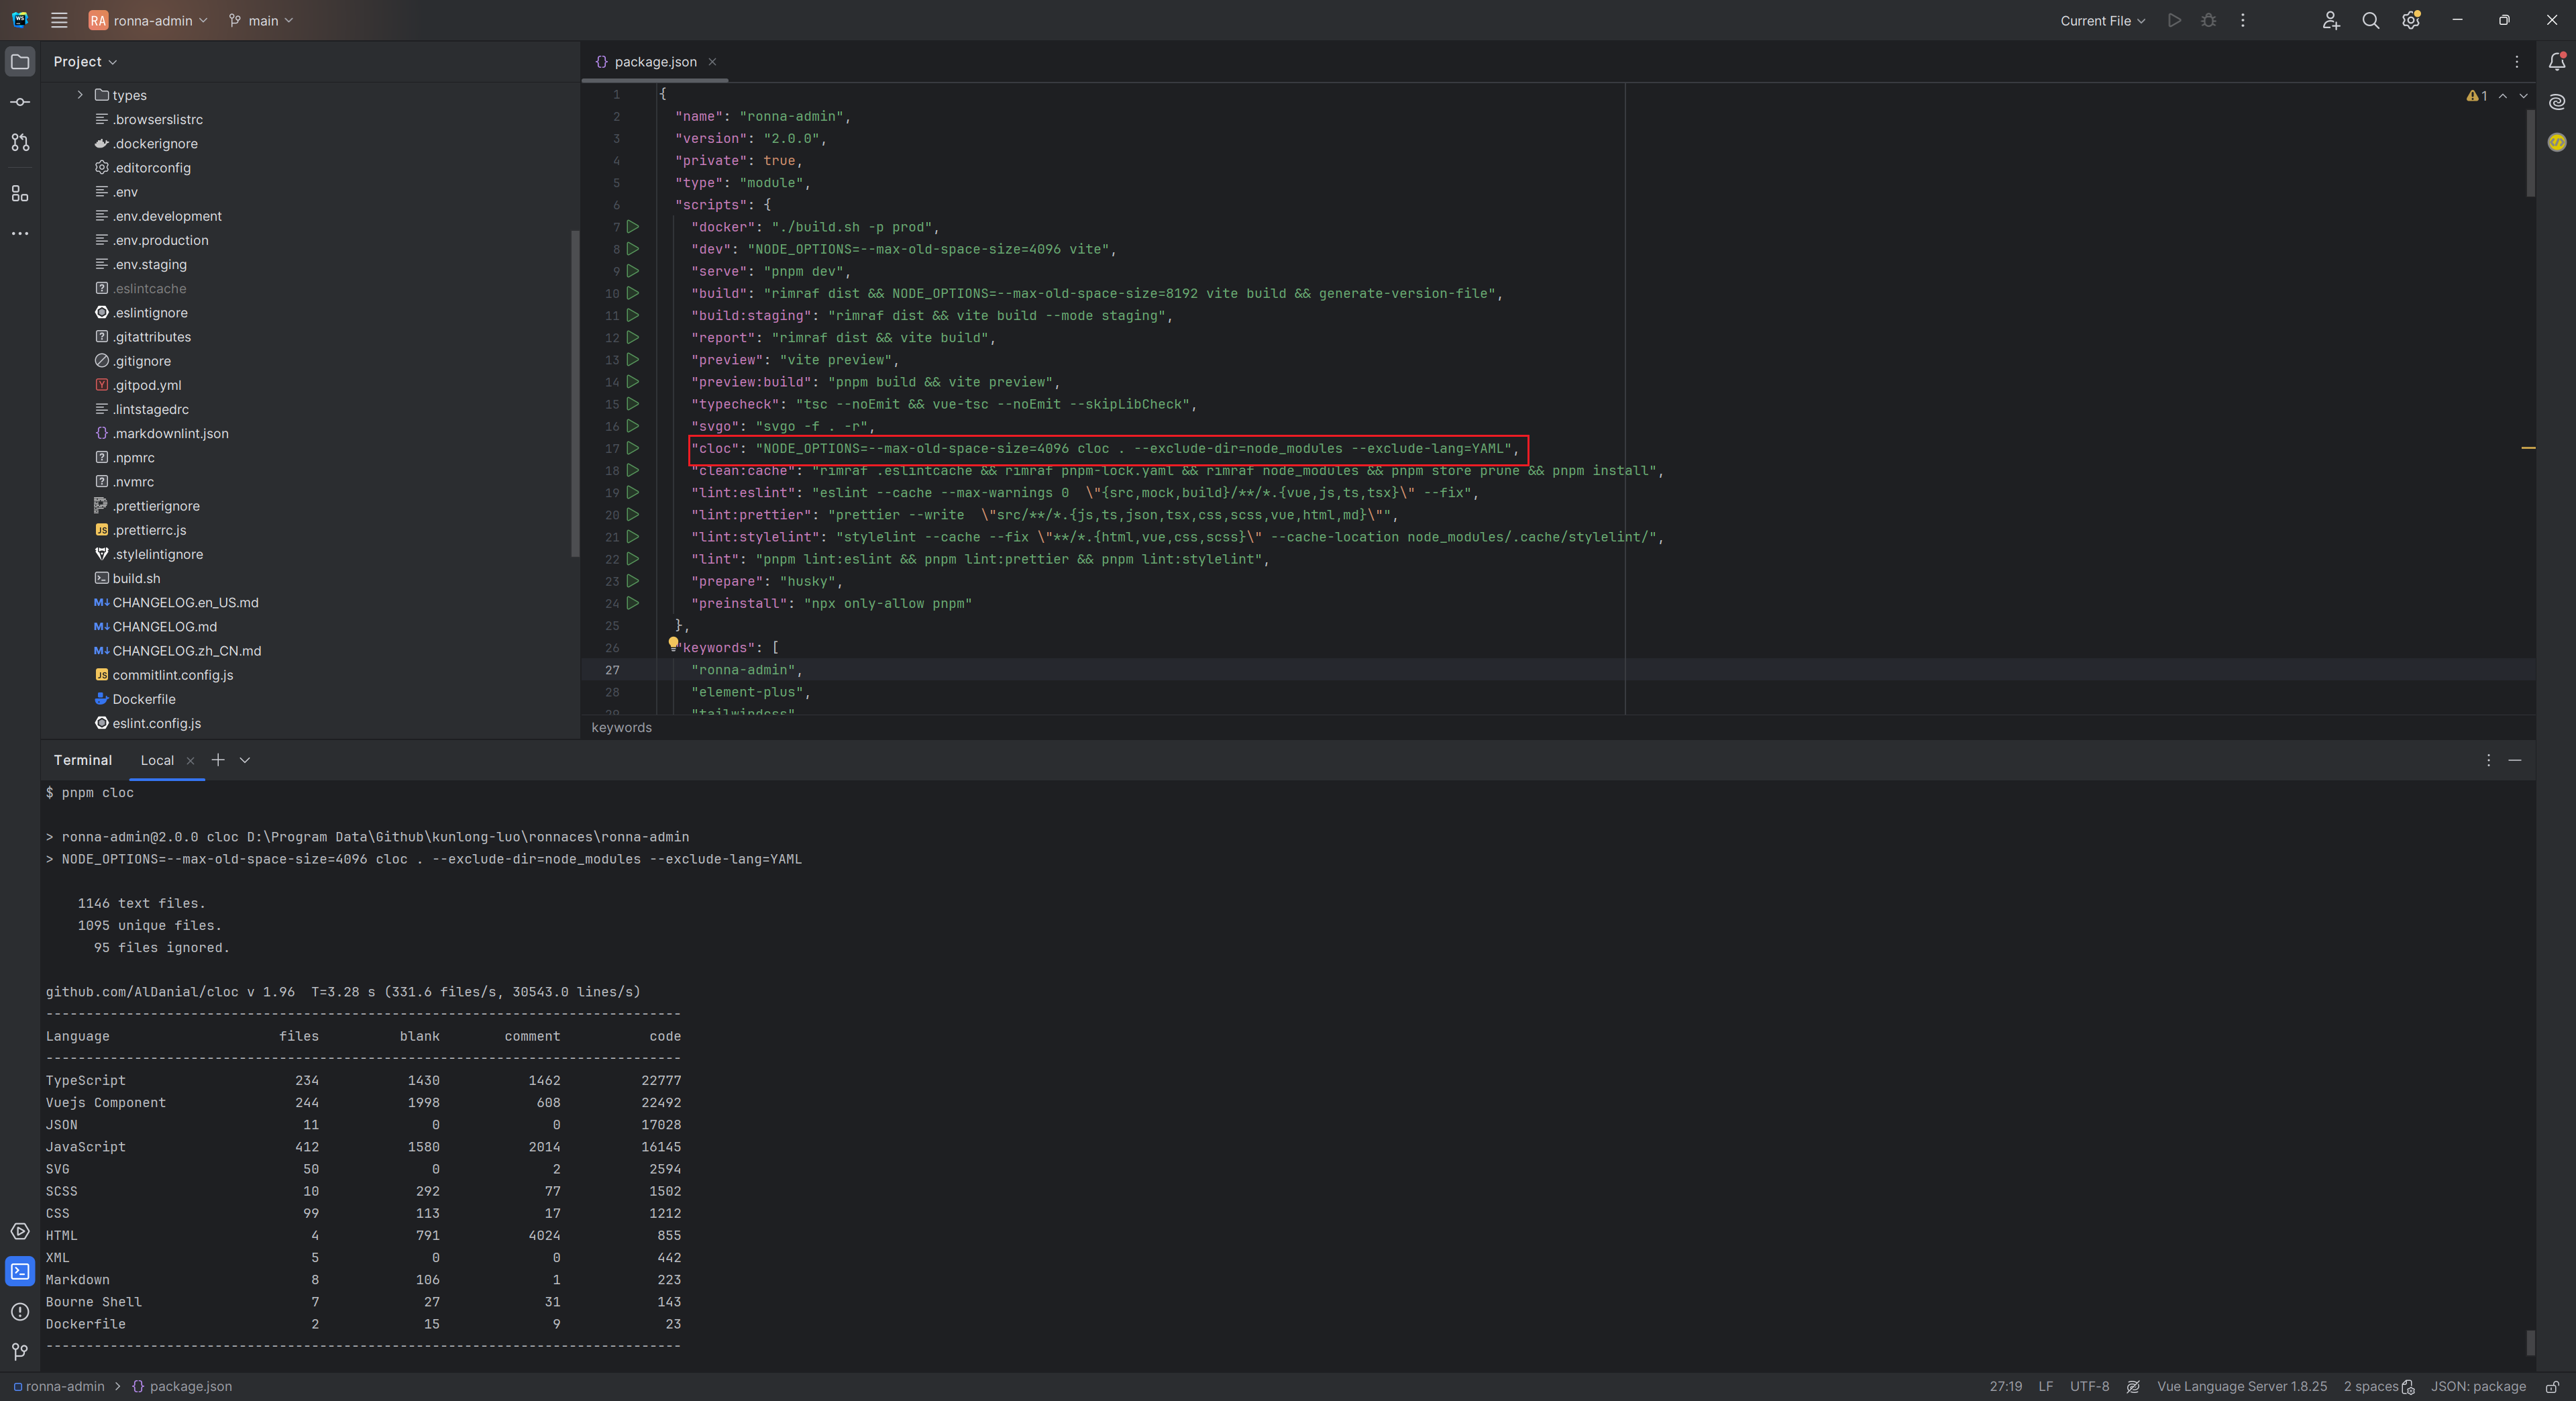Click ronna-admin breadcrumb in status bar

tap(58, 1386)
